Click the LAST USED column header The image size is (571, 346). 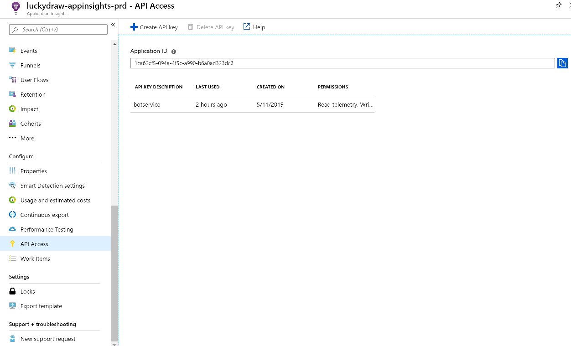tap(208, 87)
